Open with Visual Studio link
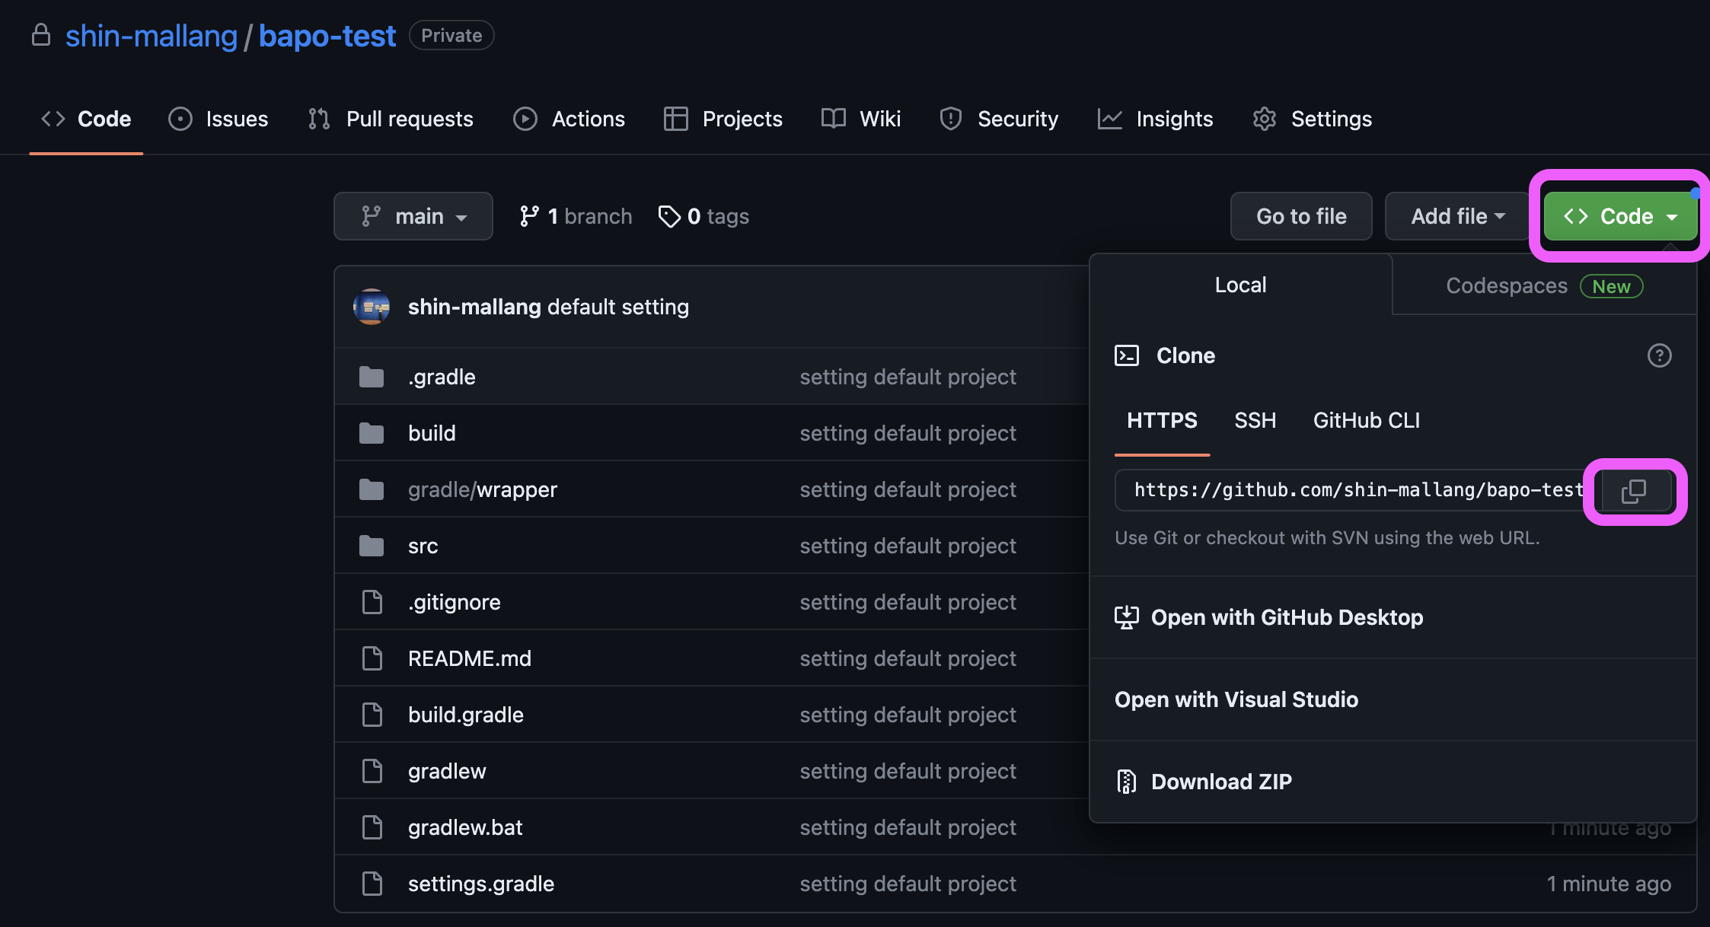The width and height of the screenshot is (1710, 927). pos(1236,699)
